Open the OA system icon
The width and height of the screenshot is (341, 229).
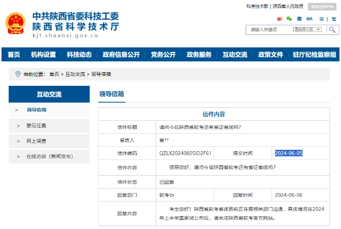[309, 18]
